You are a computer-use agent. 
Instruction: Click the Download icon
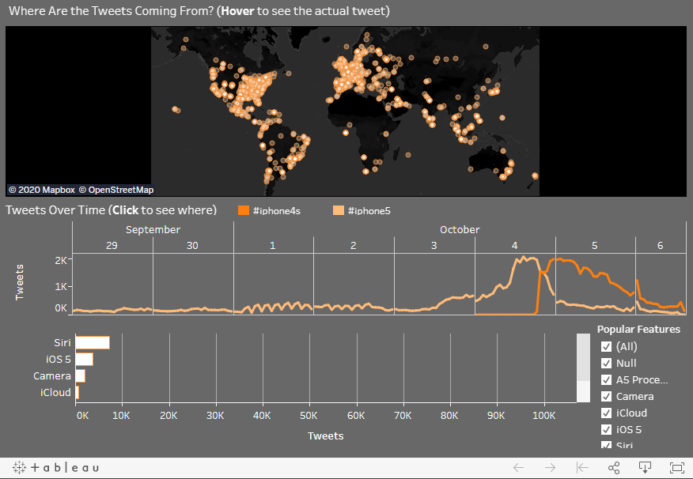tap(646, 468)
